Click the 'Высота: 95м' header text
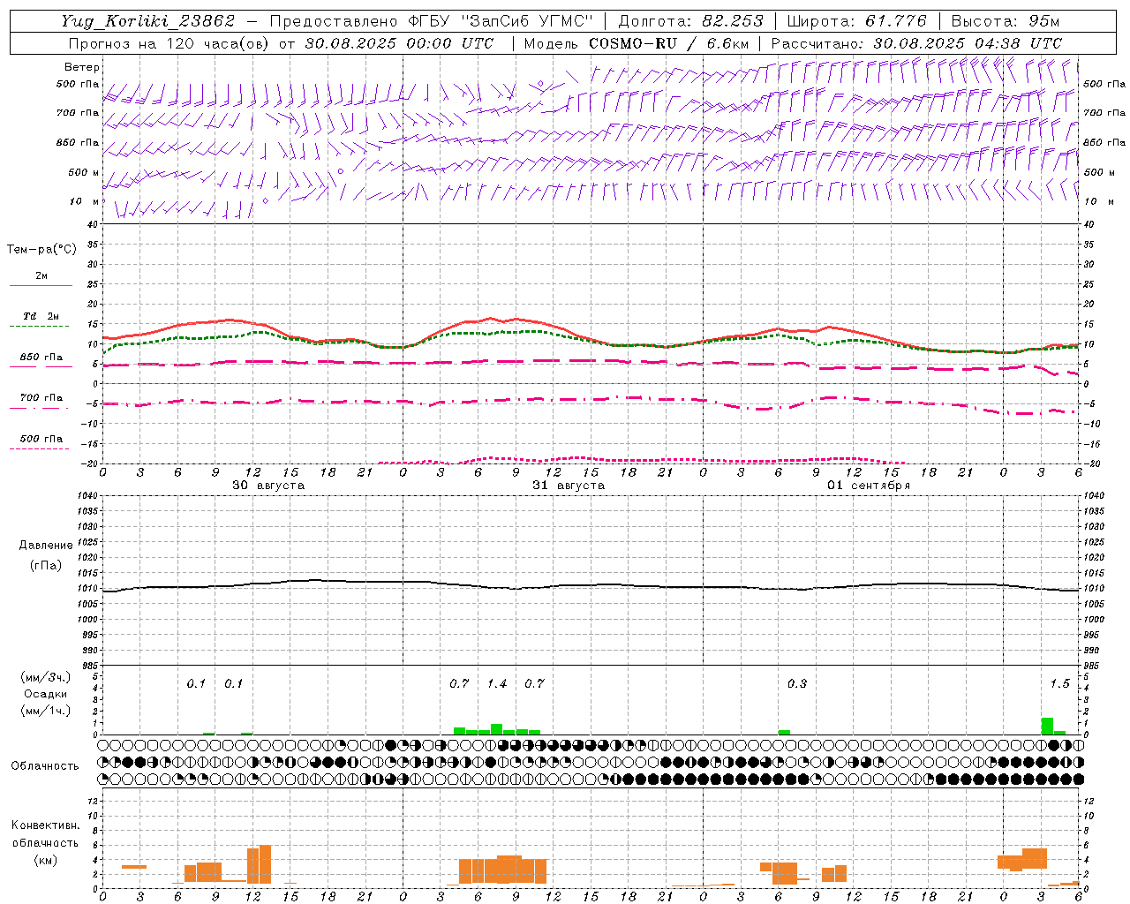This screenshot has height=904, width=1130. [x=1005, y=21]
